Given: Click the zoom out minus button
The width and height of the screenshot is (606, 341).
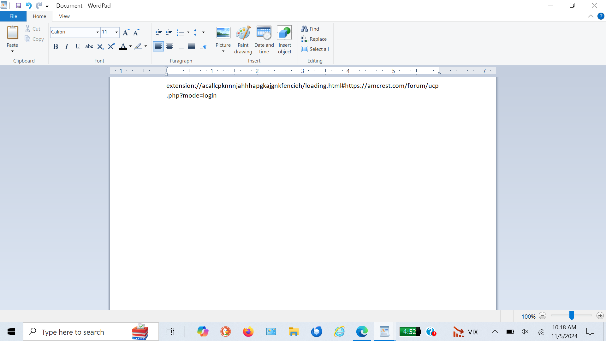Looking at the screenshot, I should pyautogui.click(x=543, y=316).
